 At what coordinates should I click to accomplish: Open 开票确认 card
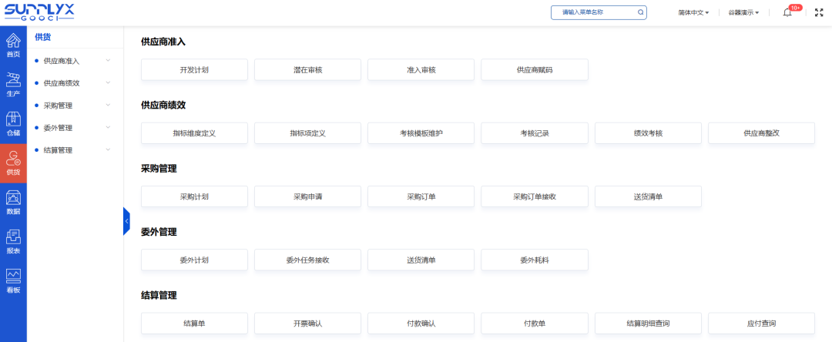coord(307,323)
